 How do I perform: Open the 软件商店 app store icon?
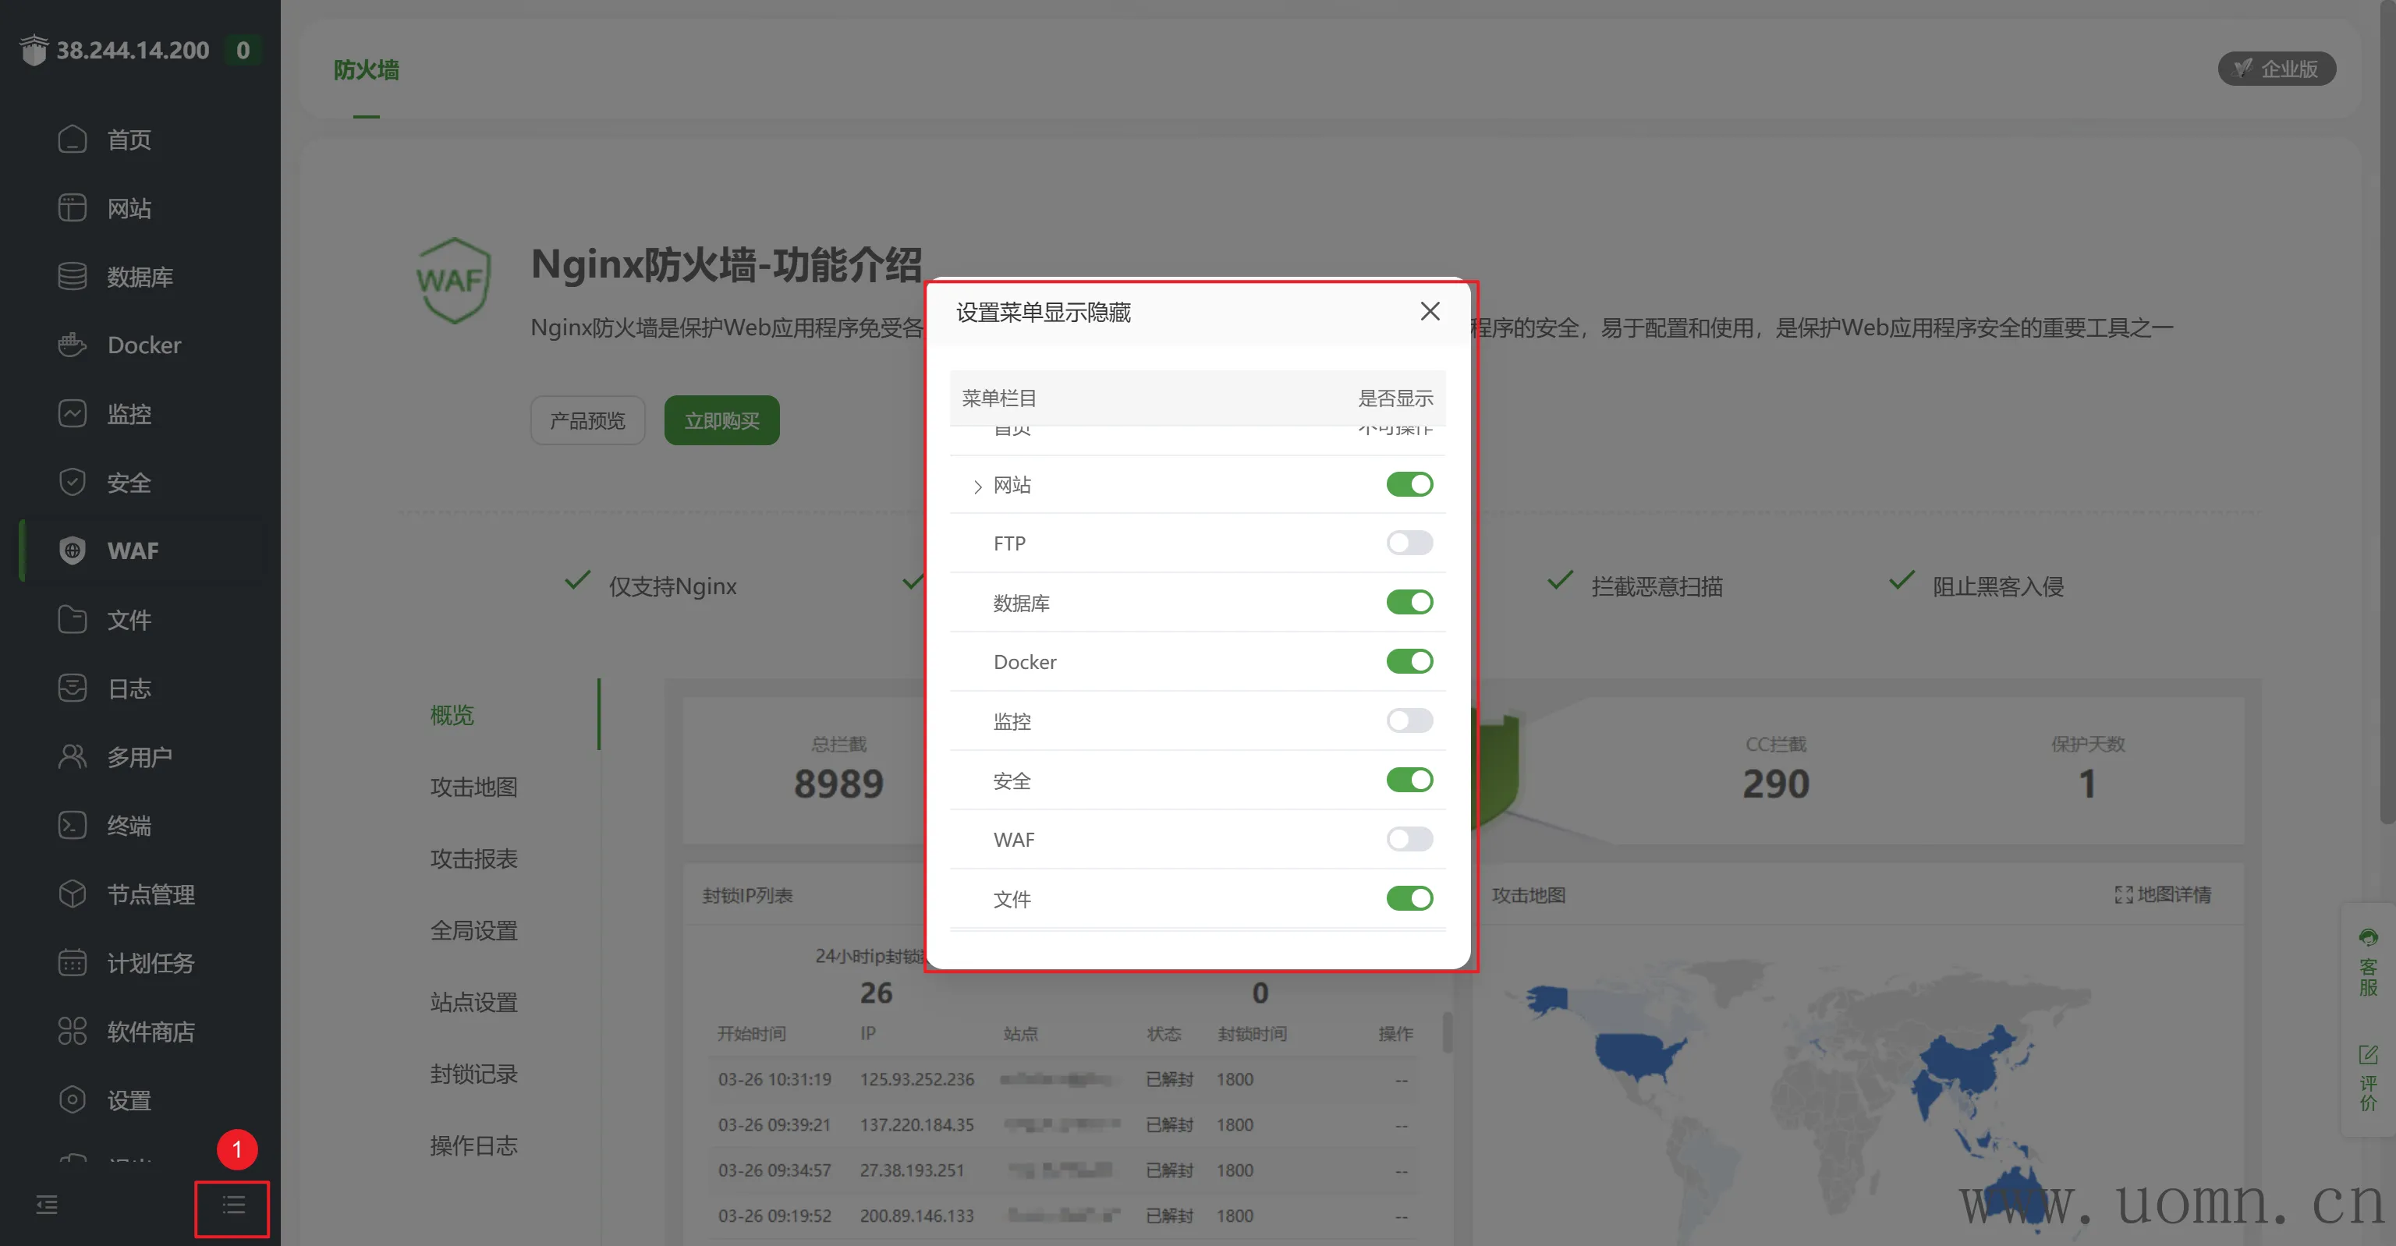(x=72, y=1032)
